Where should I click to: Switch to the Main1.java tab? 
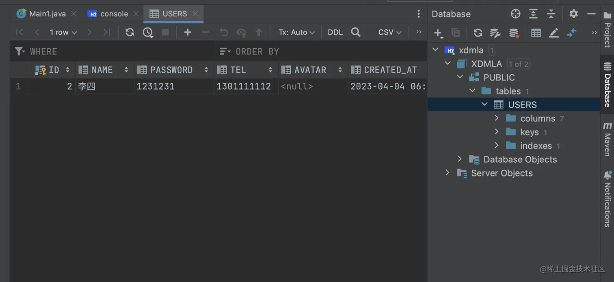[x=41, y=14]
